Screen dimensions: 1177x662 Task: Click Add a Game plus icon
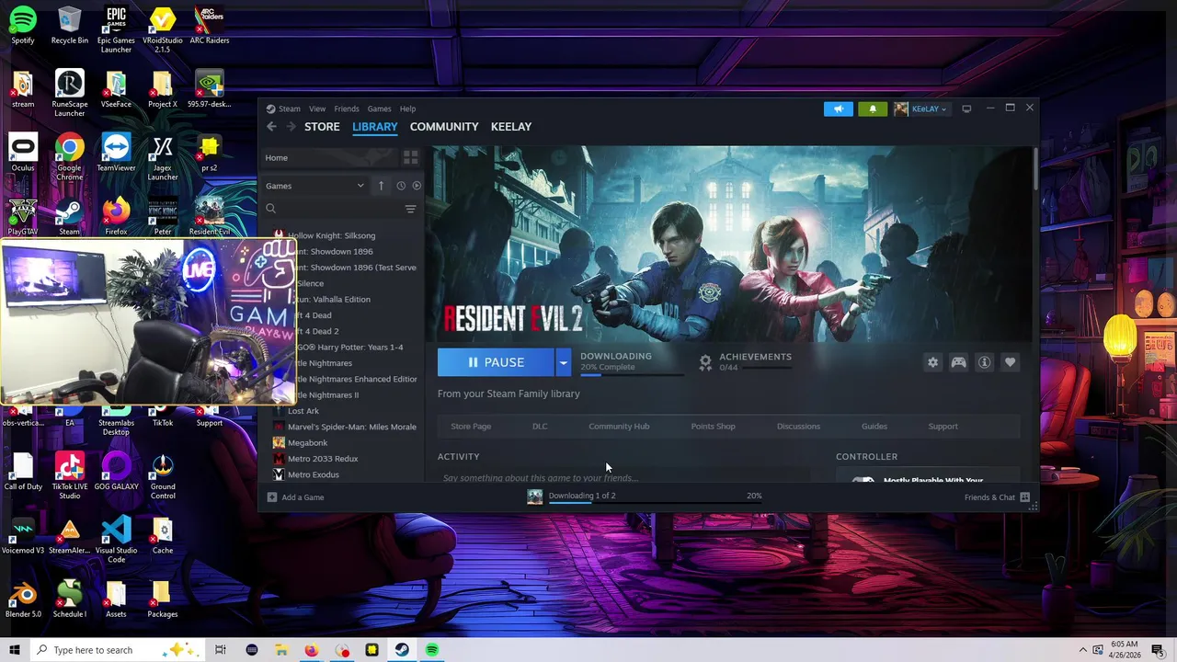point(272,497)
